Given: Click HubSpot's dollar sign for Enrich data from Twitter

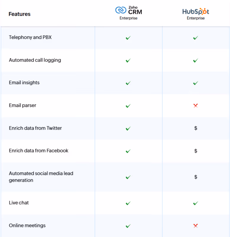Looking at the screenshot, I should point(196,128).
